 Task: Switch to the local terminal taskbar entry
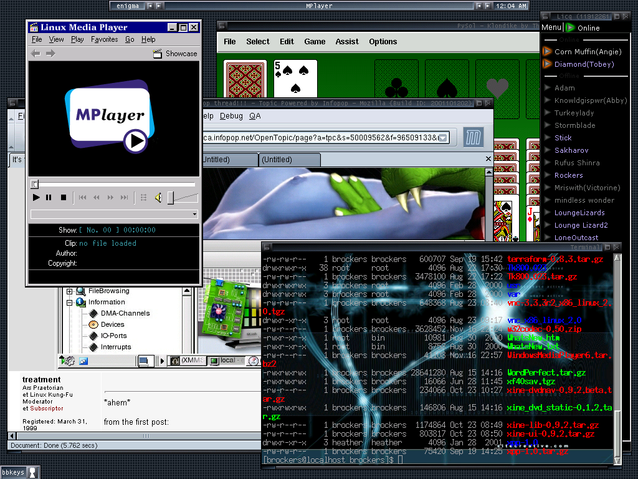[226, 360]
